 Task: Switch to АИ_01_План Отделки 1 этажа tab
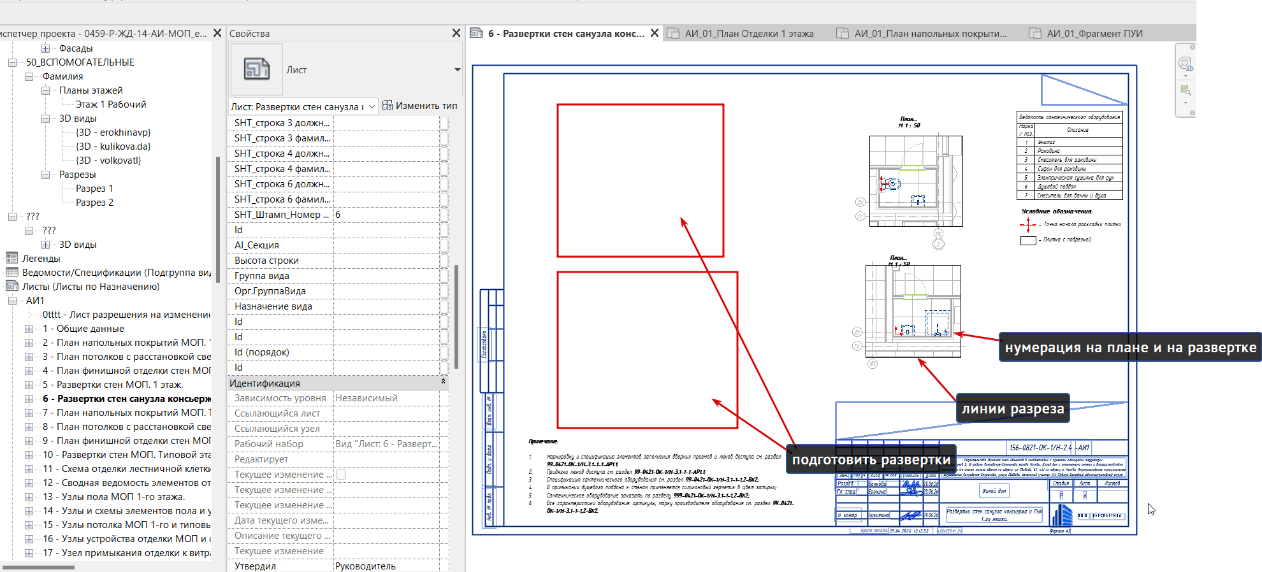749,33
